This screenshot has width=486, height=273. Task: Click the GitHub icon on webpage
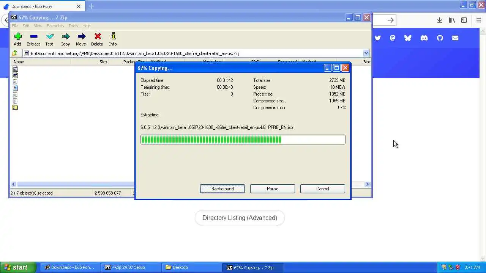coord(440,38)
